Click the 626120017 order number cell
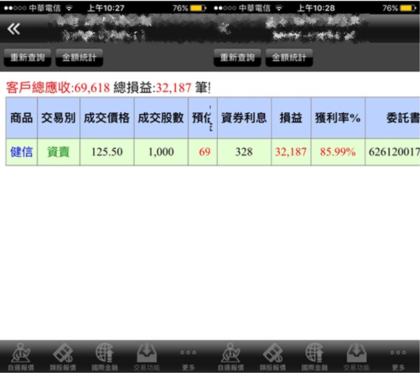The width and height of the screenshot is (420, 373). tap(392, 152)
